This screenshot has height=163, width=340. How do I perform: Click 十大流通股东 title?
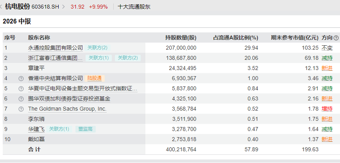point(134,7)
